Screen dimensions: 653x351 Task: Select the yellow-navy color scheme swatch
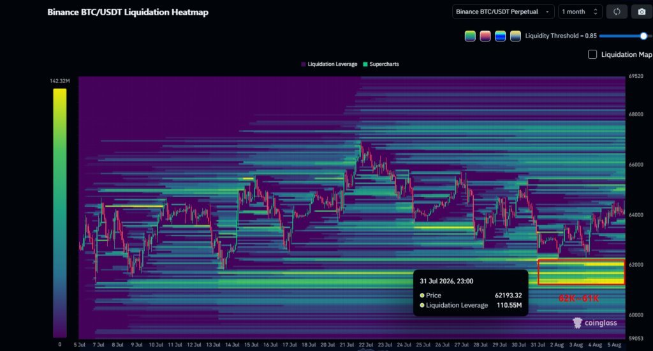(x=515, y=36)
